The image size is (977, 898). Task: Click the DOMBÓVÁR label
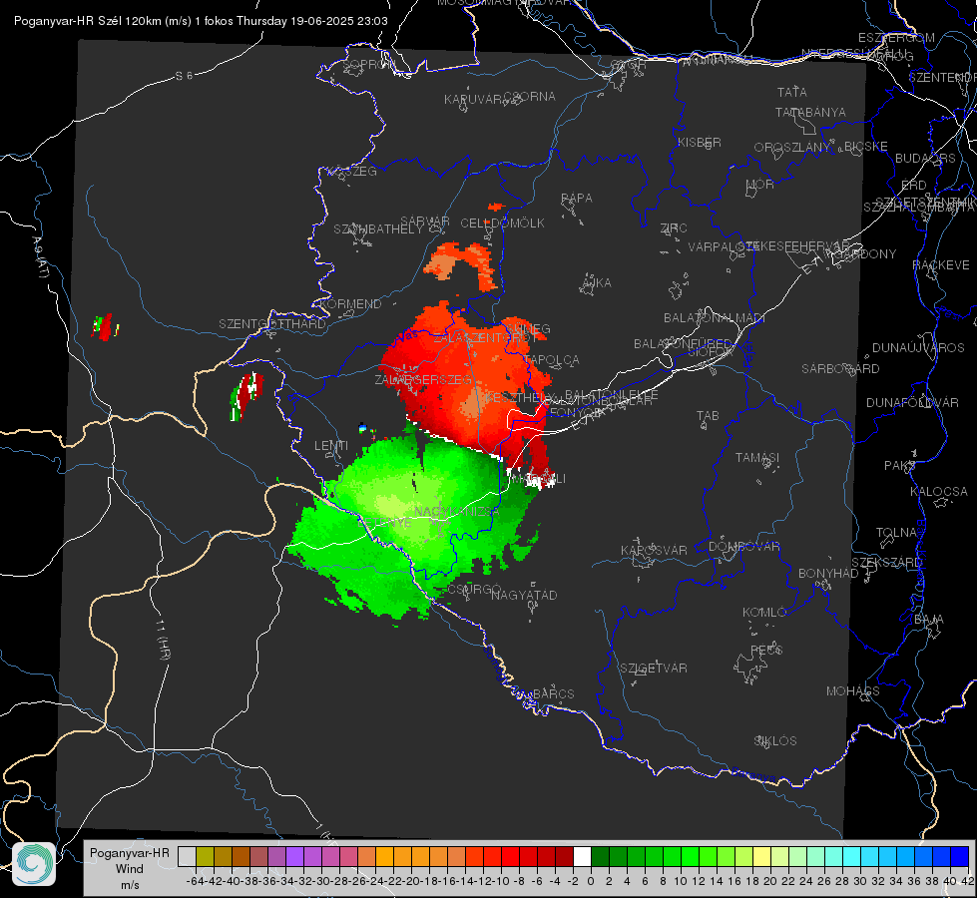(x=743, y=547)
